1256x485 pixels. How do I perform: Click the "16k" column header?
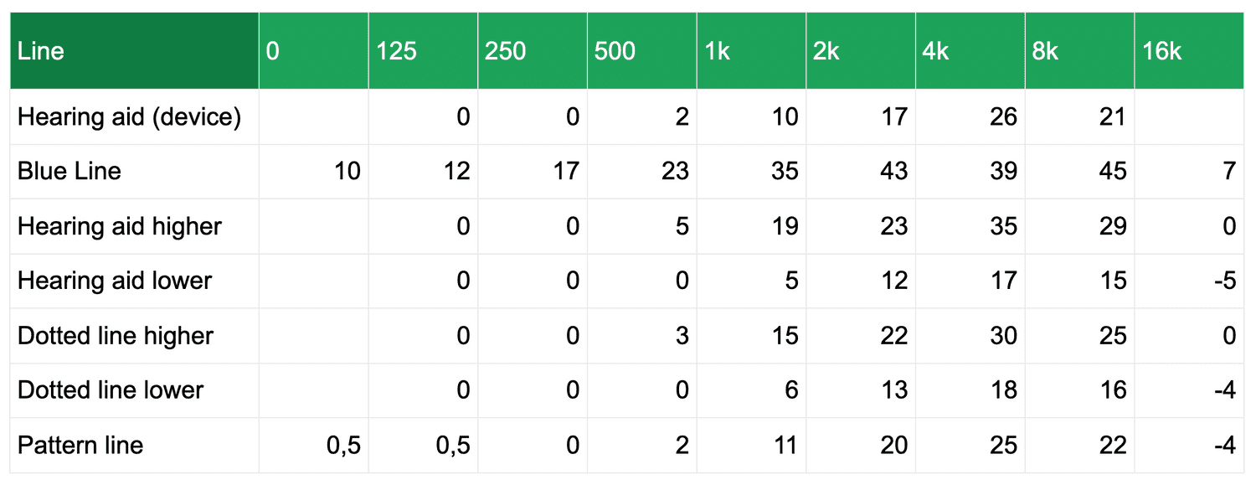tap(1189, 51)
